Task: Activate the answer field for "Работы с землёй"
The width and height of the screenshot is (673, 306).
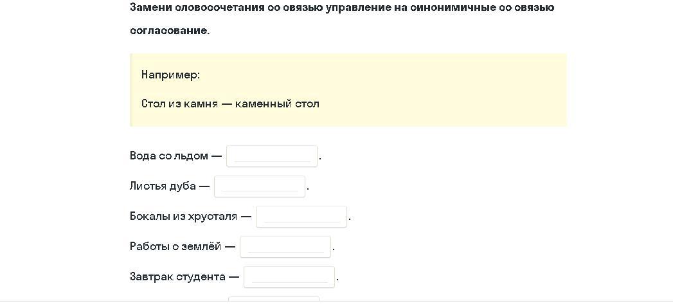Action: click(x=285, y=247)
